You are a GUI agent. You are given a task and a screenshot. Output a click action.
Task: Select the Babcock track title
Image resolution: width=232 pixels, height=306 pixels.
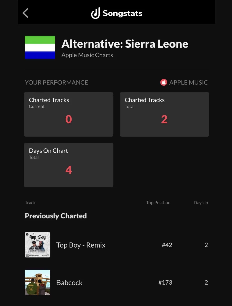click(x=69, y=283)
